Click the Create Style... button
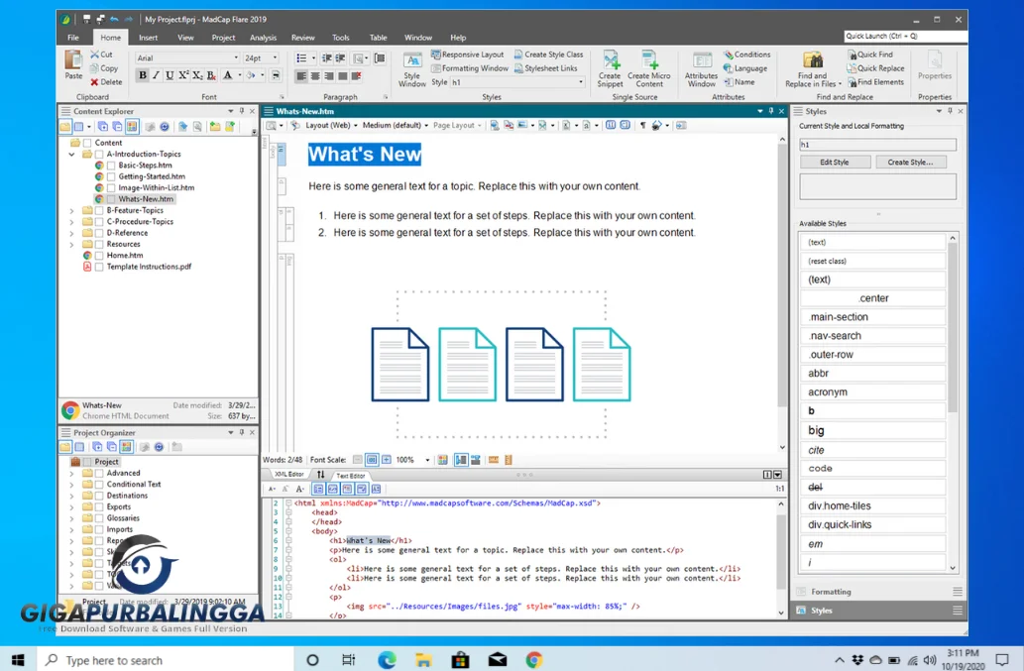 click(910, 163)
